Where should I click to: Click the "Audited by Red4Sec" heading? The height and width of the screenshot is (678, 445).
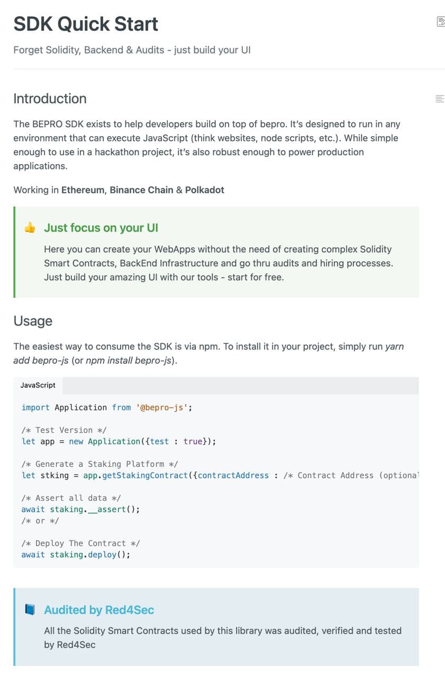(99, 610)
